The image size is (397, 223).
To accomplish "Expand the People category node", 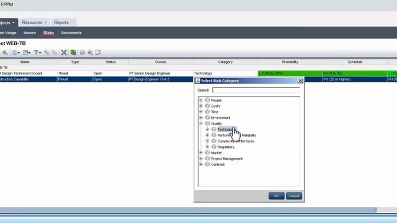I will click(201, 100).
